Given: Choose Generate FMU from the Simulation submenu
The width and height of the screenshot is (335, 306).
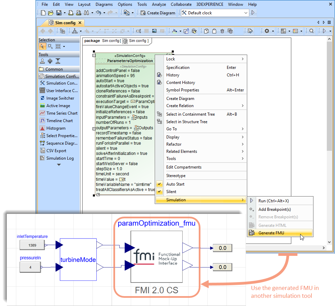Looking at the screenshot, I should pyautogui.click(x=271, y=233).
